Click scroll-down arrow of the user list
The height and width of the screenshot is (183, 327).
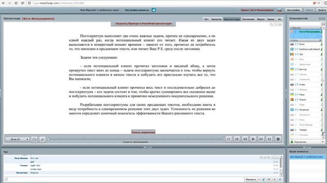[323, 137]
